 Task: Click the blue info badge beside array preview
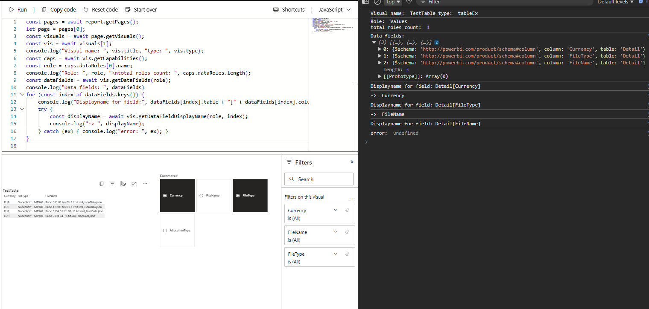437,43
